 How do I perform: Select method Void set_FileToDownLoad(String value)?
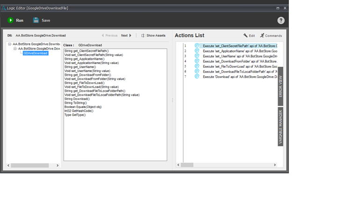pos(92,87)
